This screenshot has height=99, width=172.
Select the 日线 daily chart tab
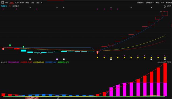click(x=12, y=3)
